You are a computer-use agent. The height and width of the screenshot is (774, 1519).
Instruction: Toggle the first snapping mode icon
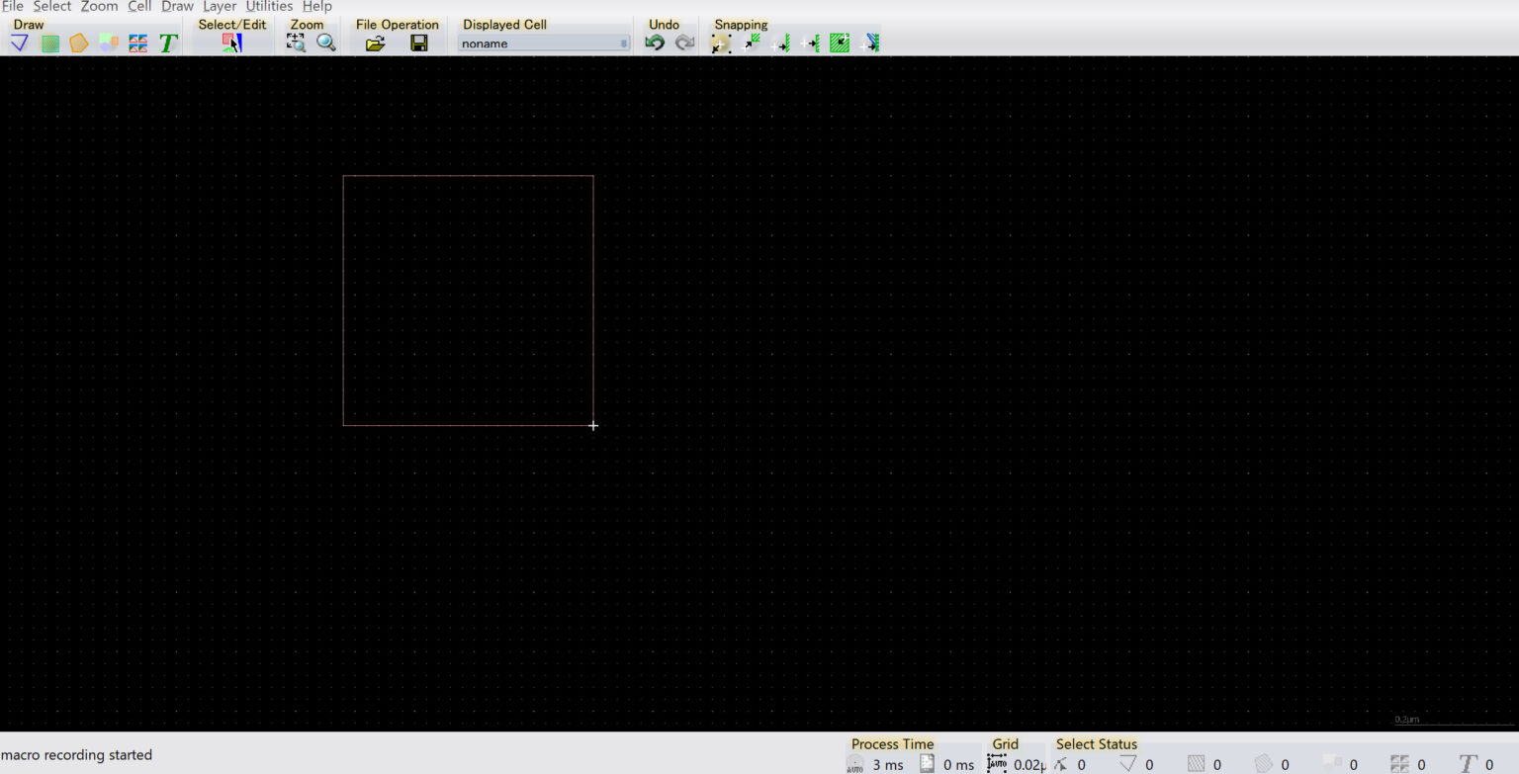(721, 43)
